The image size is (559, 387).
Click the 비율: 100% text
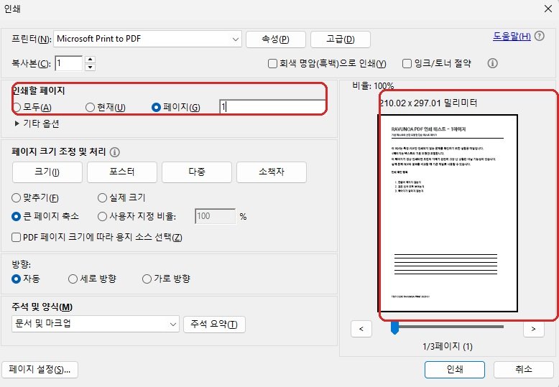[x=373, y=85]
